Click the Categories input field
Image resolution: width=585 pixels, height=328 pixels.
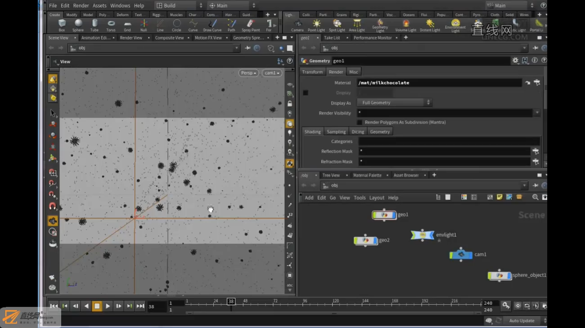pyautogui.click(x=449, y=141)
